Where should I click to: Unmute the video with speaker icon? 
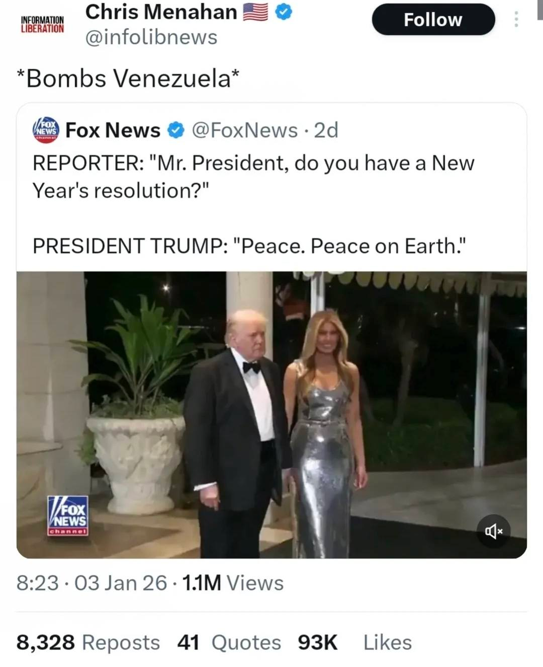493,531
